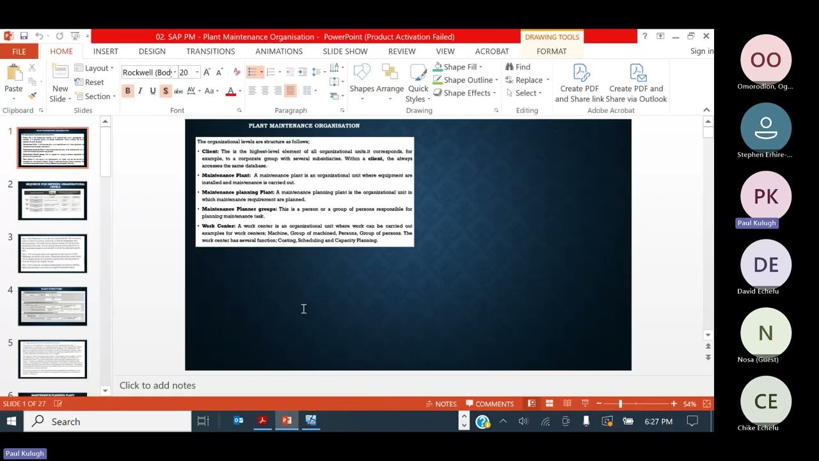Open Outlook from the taskbar

[238, 421]
